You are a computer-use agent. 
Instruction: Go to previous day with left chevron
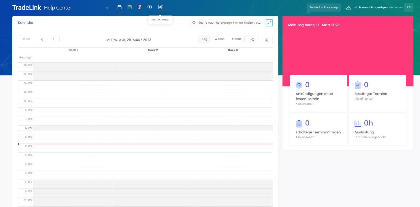click(42, 39)
